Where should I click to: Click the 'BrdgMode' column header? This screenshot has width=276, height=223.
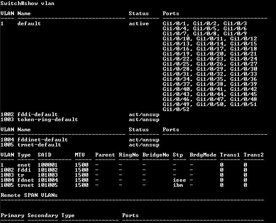pos(203,155)
